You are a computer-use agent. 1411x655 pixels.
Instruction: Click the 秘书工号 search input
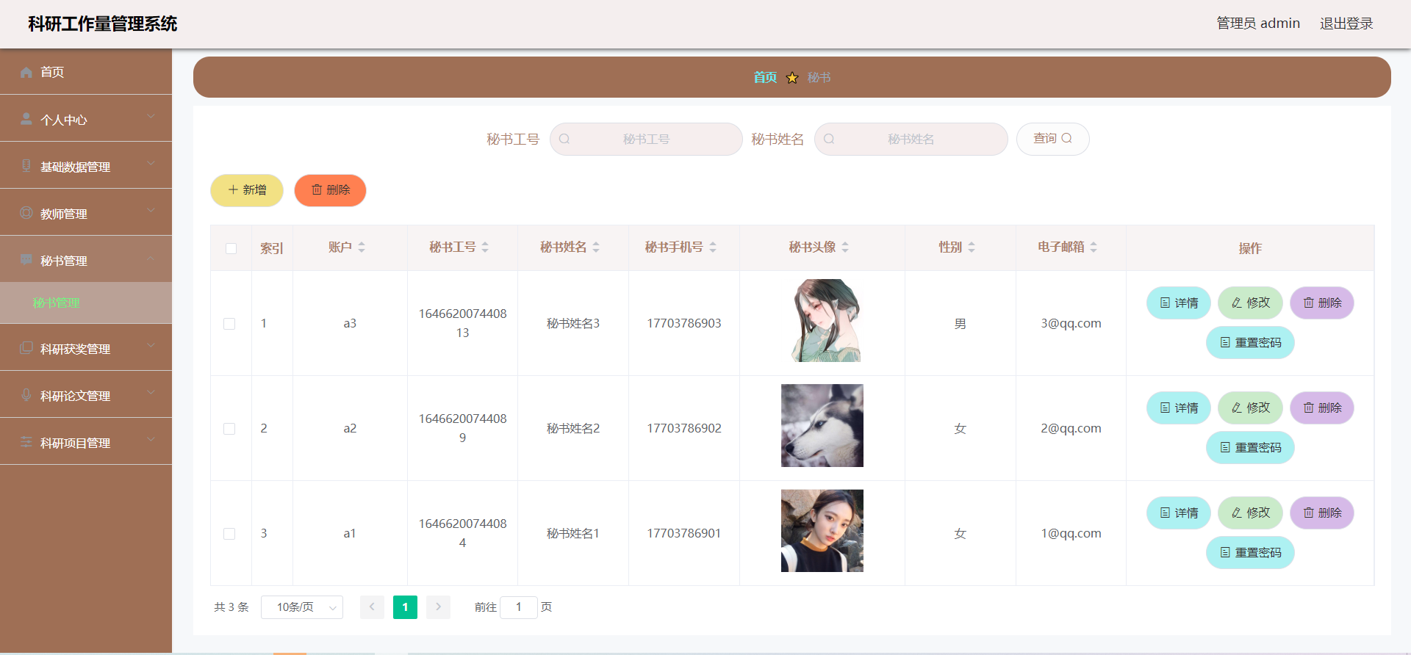[x=646, y=139]
